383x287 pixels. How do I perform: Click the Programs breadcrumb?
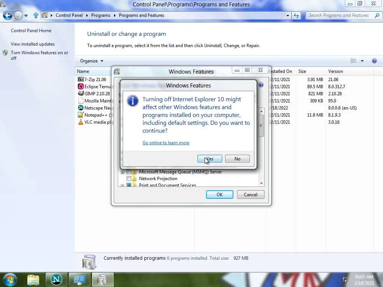point(101,15)
